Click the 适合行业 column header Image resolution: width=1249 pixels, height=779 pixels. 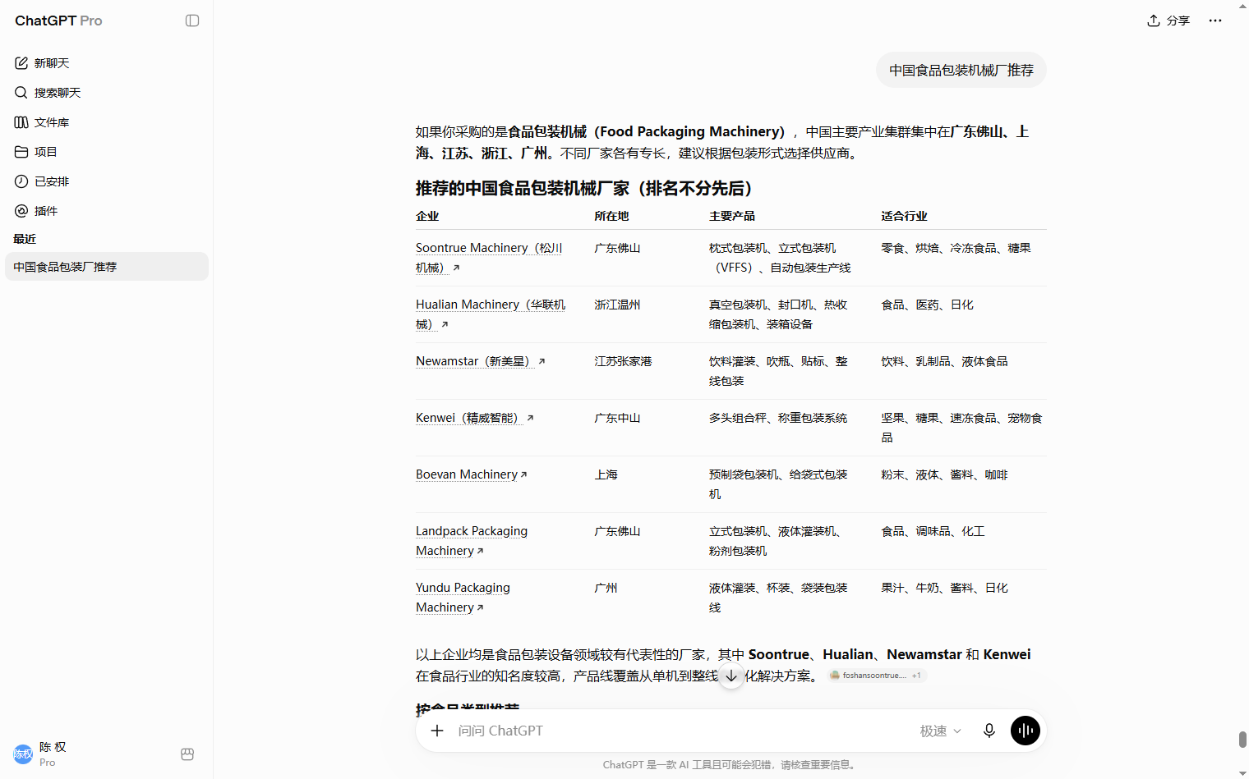point(905,216)
